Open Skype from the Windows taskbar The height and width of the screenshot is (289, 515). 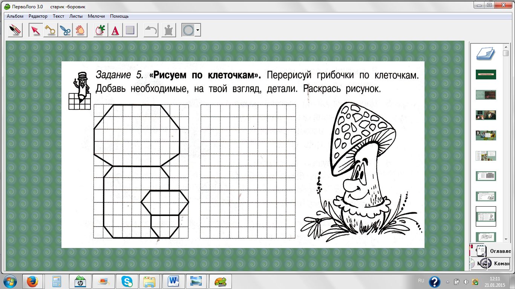[x=127, y=281]
